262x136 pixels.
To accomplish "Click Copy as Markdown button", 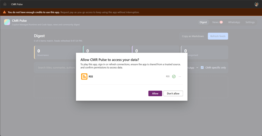I will [193, 36].
